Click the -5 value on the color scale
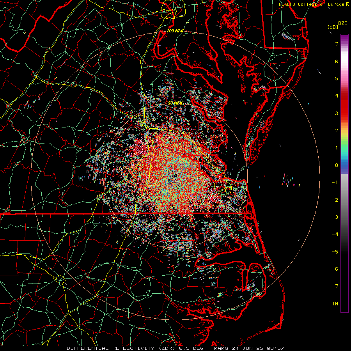The height and width of the screenshot is (351, 351). tap(335, 252)
